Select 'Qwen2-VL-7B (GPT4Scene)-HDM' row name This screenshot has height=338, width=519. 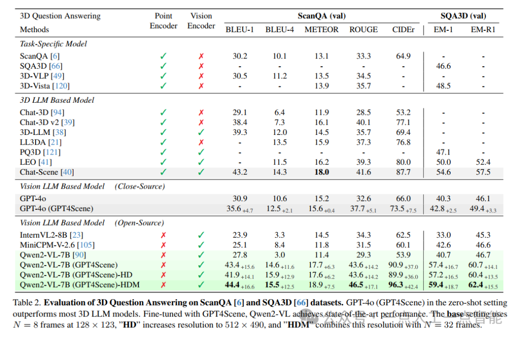pos(79,285)
